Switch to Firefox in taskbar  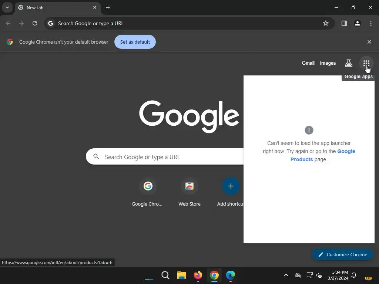(x=198, y=275)
